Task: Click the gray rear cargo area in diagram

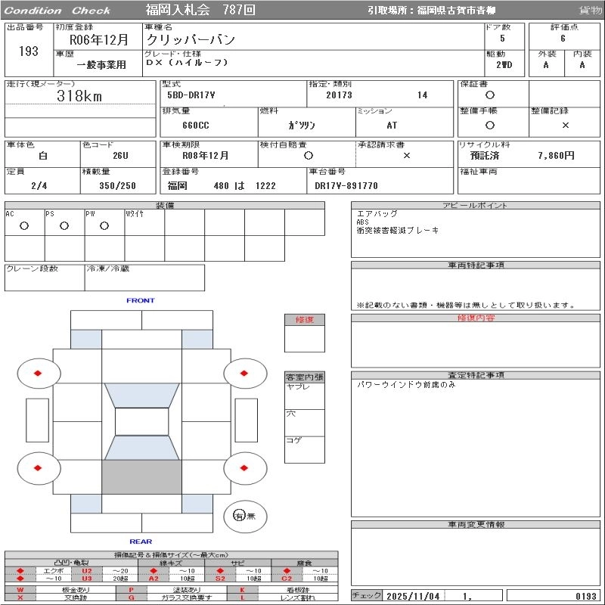Action: (141, 477)
